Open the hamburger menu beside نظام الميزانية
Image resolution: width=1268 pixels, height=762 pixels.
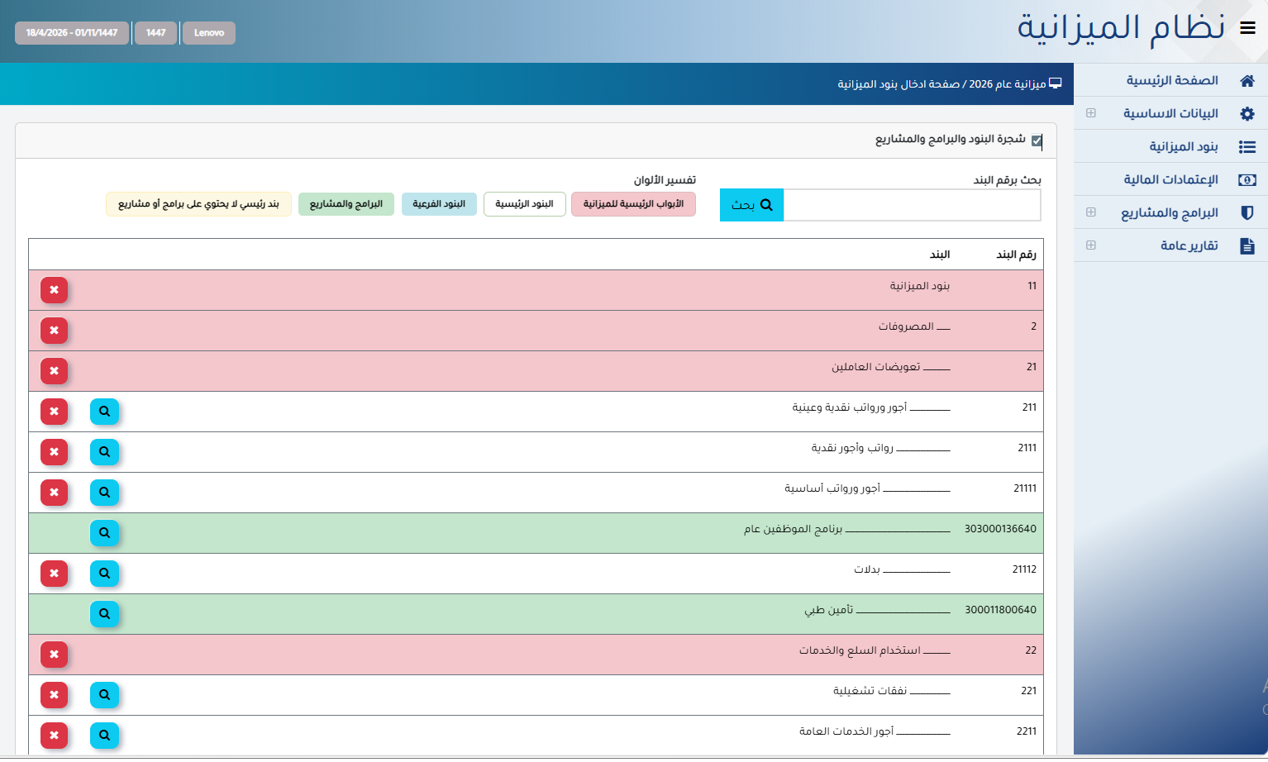[1248, 28]
